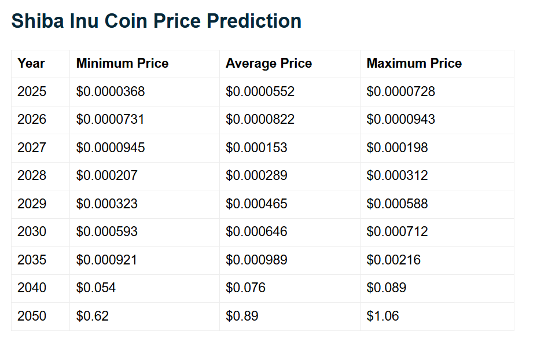Select the Average Price column header
The height and width of the screenshot is (342, 548).
(269, 64)
